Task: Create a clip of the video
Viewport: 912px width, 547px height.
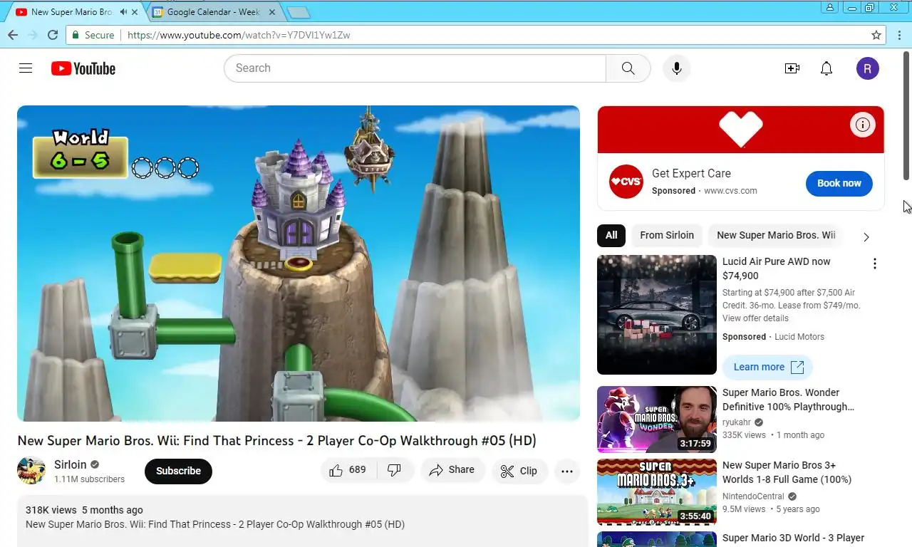Action: [519, 471]
